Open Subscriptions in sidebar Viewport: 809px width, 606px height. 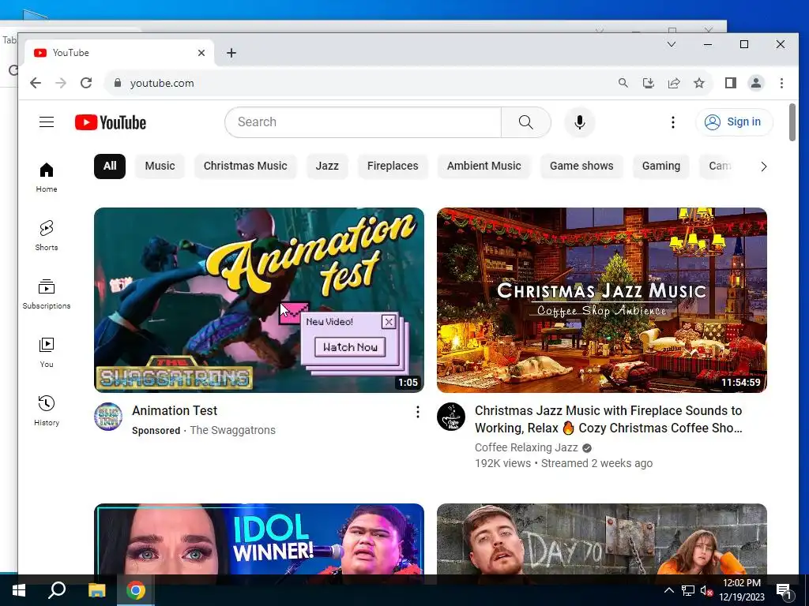click(x=47, y=294)
